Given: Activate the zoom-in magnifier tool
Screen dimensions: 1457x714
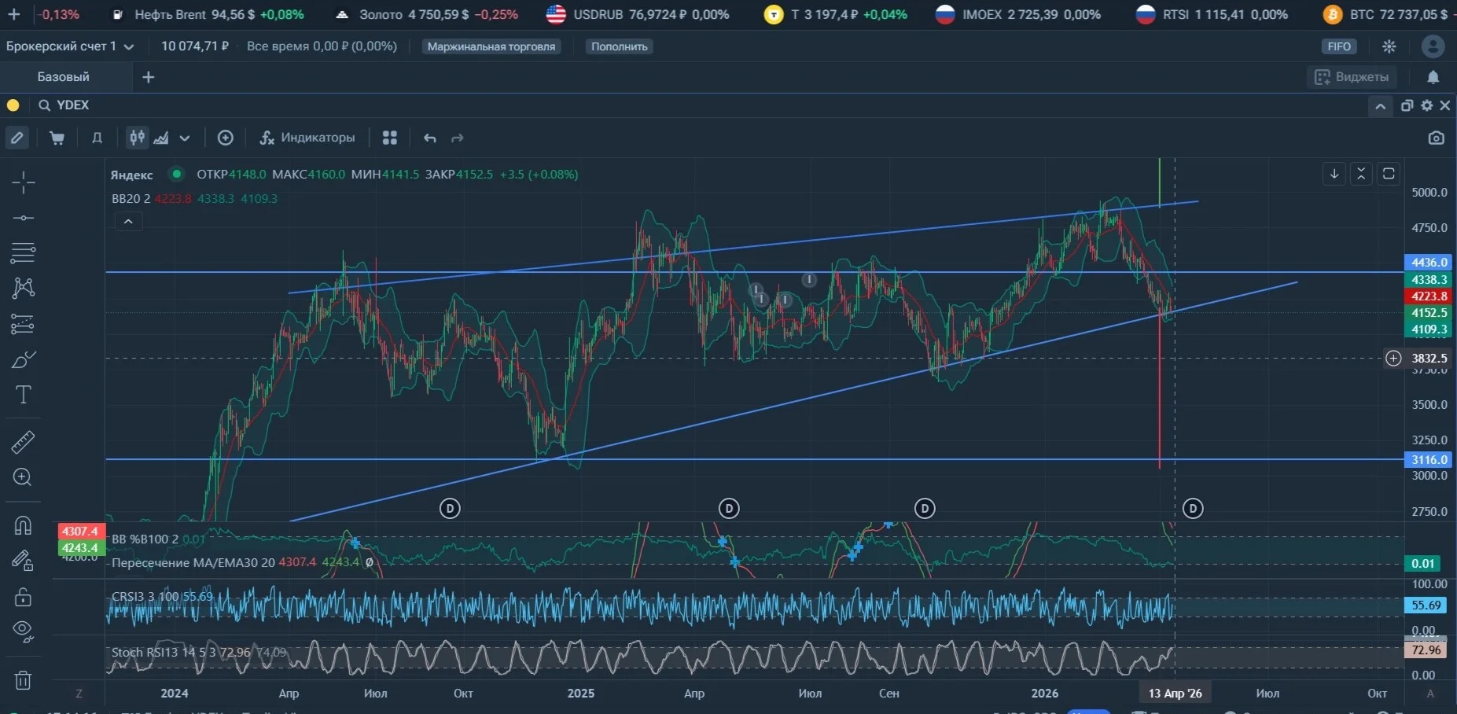Looking at the screenshot, I should coord(23,477).
